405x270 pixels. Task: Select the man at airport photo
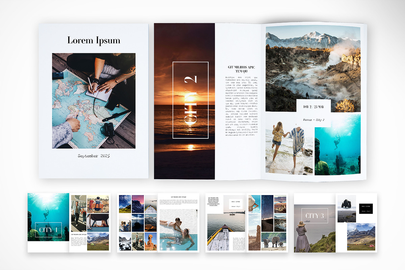pyautogui.click(x=78, y=213)
